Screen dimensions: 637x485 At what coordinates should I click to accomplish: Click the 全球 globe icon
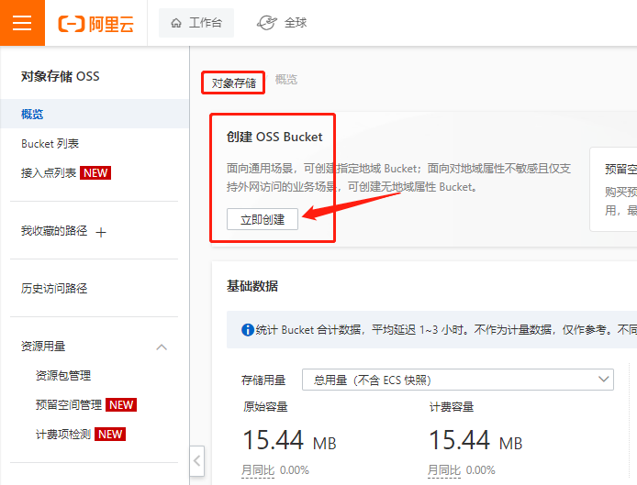click(266, 23)
